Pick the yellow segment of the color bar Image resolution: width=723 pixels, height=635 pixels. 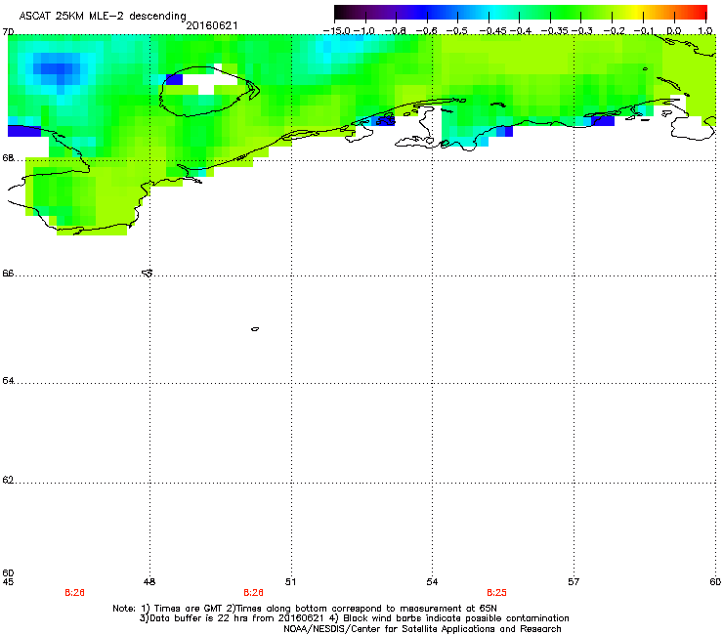[x=638, y=12]
